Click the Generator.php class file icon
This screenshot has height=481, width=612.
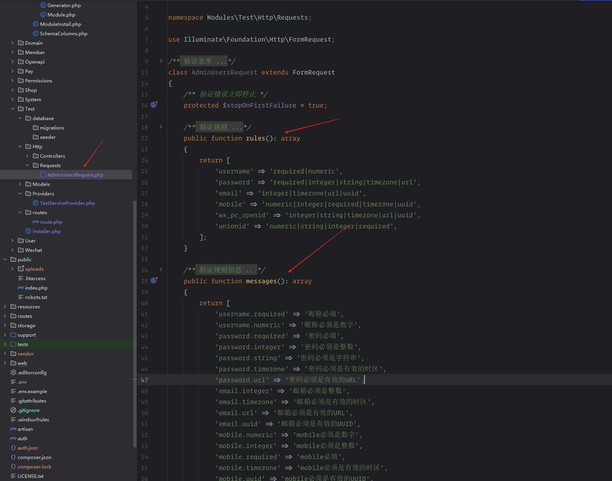(43, 5)
